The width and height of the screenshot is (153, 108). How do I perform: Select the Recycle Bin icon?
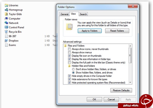[x=6, y=32]
